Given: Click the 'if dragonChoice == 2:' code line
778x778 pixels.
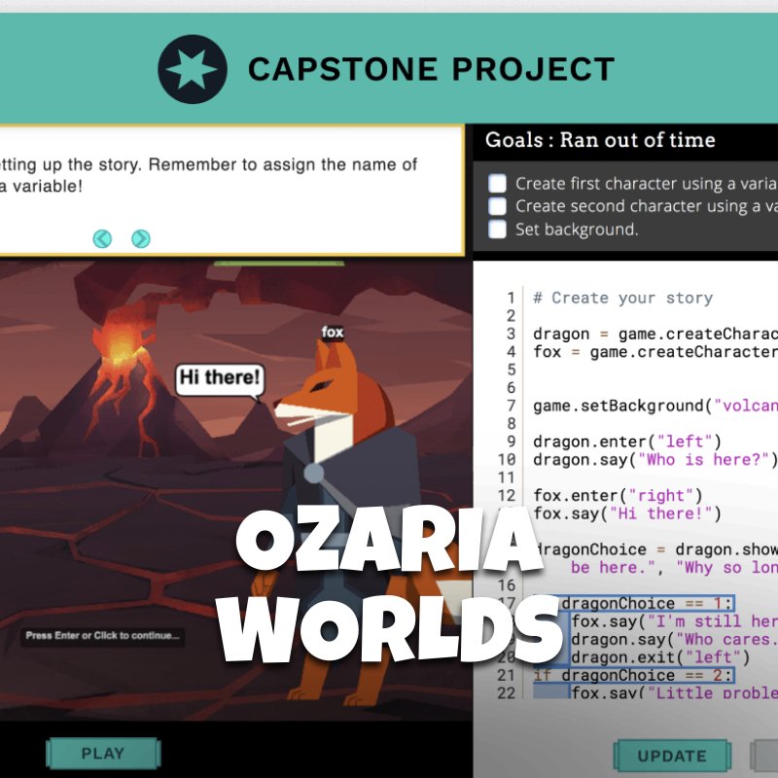Looking at the screenshot, I should 633,675.
